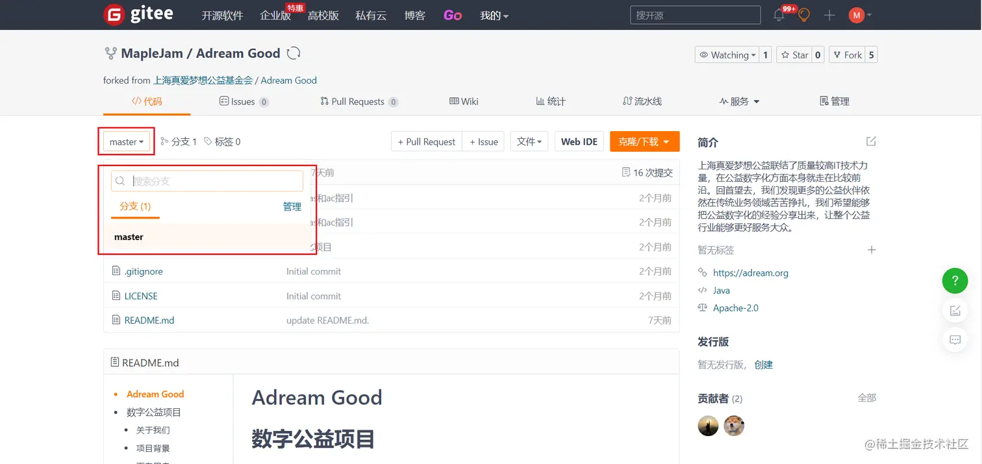This screenshot has height=464, width=982.
Task: Switch to the Issues tab
Action: (244, 101)
